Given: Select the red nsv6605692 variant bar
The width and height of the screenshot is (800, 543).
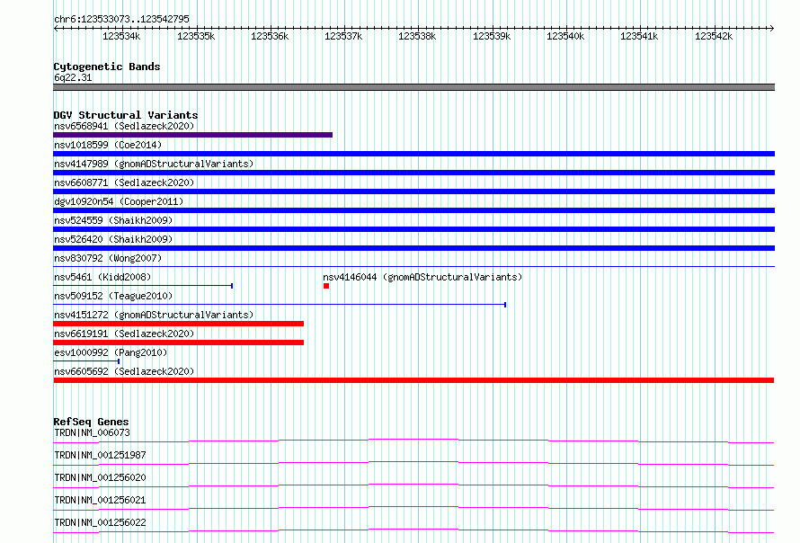Looking at the screenshot, I should pyautogui.click(x=413, y=380).
